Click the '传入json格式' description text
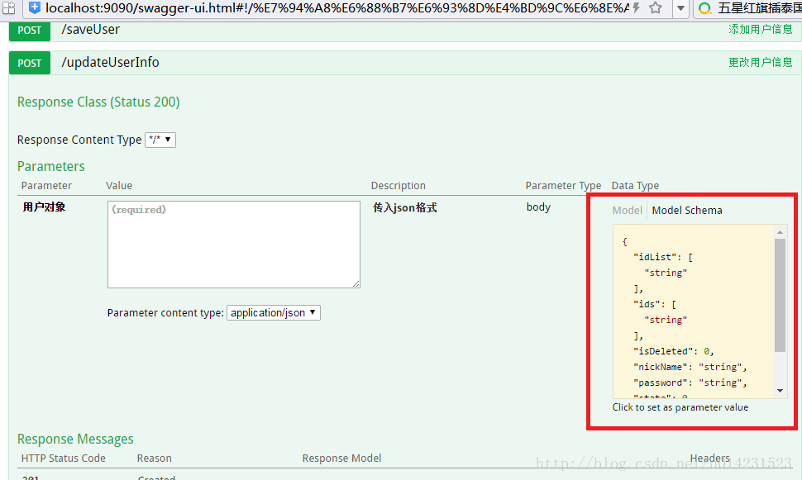This screenshot has height=480, width=802. (404, 207)
